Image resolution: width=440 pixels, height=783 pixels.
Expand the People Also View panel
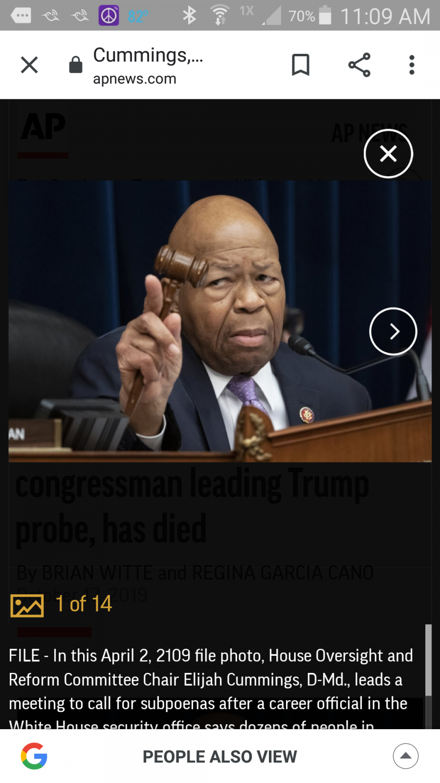406,756
